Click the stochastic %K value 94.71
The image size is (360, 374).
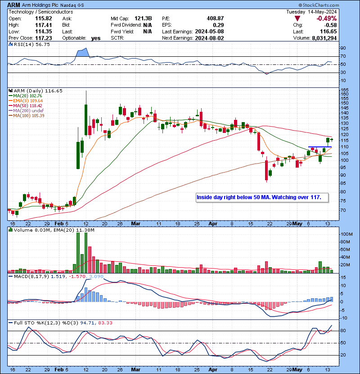coord(87,323)
